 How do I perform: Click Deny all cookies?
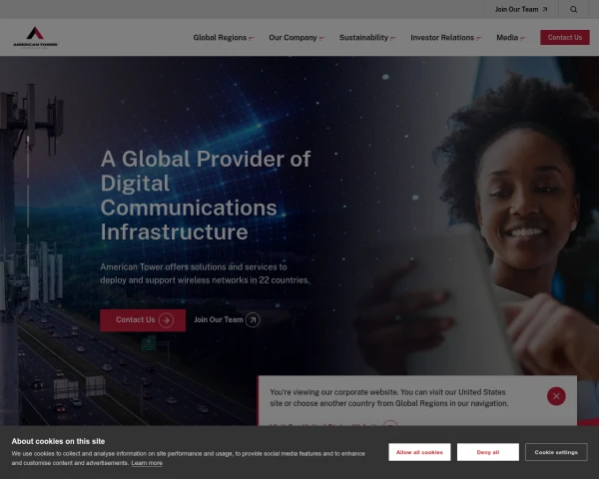pyautogui.click(x=488, y=452)
